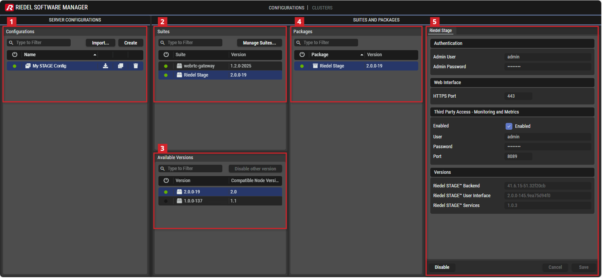Delete My STAGE Config
The image size is (602, 279).
click(136, 66)
